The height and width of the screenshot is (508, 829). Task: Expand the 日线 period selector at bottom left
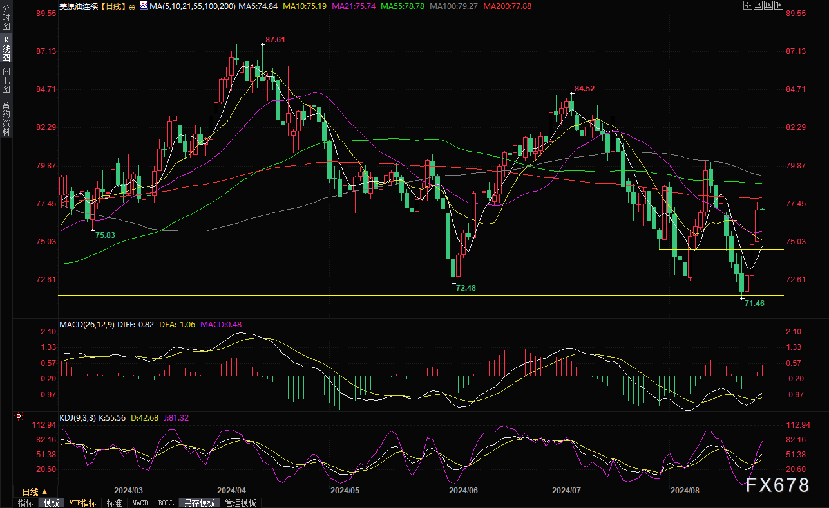click(30, 492)
